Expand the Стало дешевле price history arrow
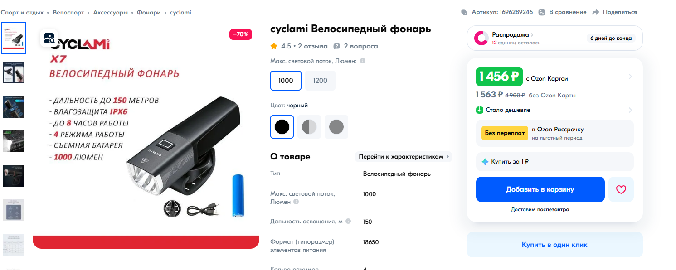 (x=630, y=110)
